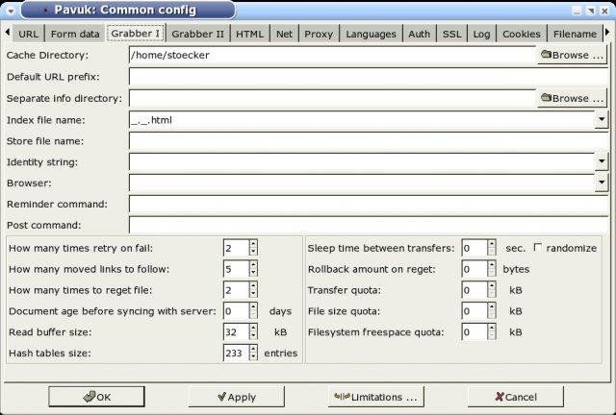Click the Reminder command field

(x=369, y=204)
